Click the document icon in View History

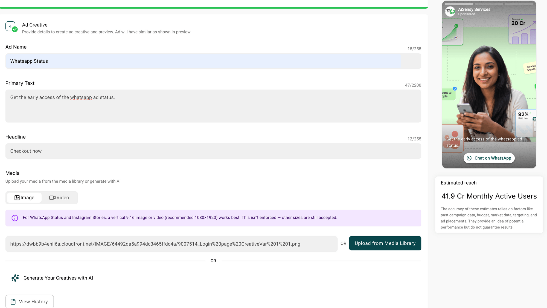13,302
